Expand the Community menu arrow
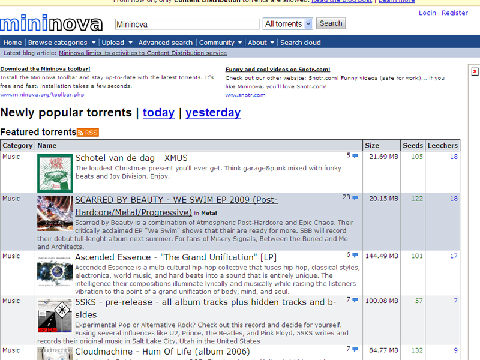The image size is (480, 360). (240, 43)
